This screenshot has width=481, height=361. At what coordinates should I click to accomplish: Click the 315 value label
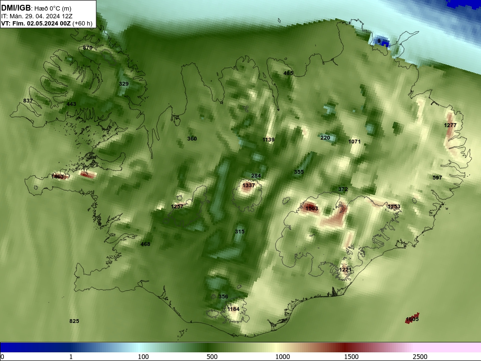click(x=240, y=232)
